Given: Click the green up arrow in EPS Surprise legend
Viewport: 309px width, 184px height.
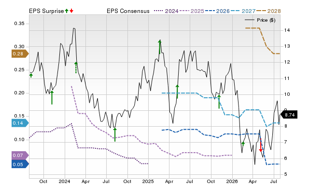Looking at the screenshot, I should 67,11.
